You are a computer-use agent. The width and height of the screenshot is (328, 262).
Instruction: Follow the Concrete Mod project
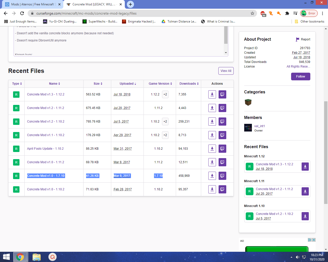point(301,77)
